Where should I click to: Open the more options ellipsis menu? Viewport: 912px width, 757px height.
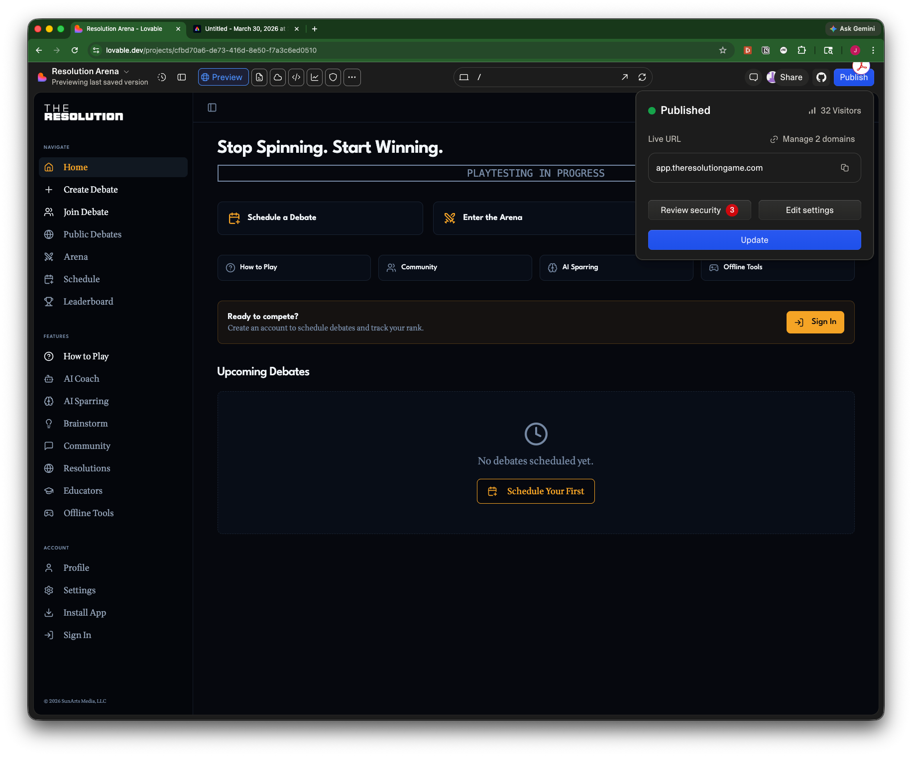click(x=352, y=77)
